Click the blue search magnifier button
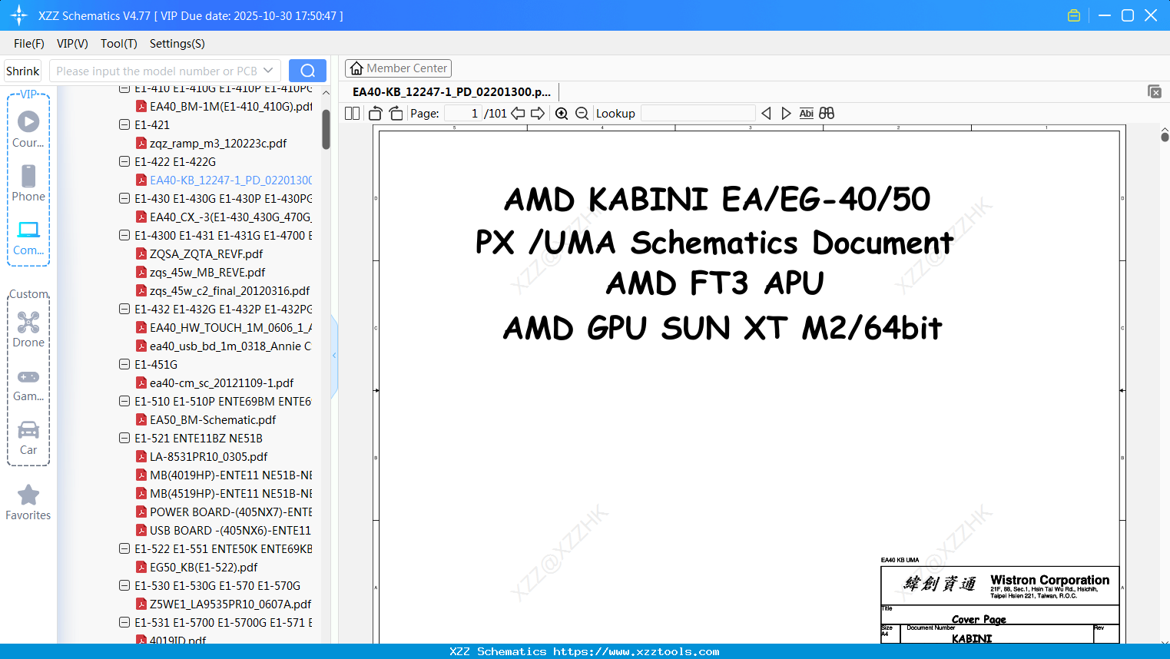 pos(307,71)
